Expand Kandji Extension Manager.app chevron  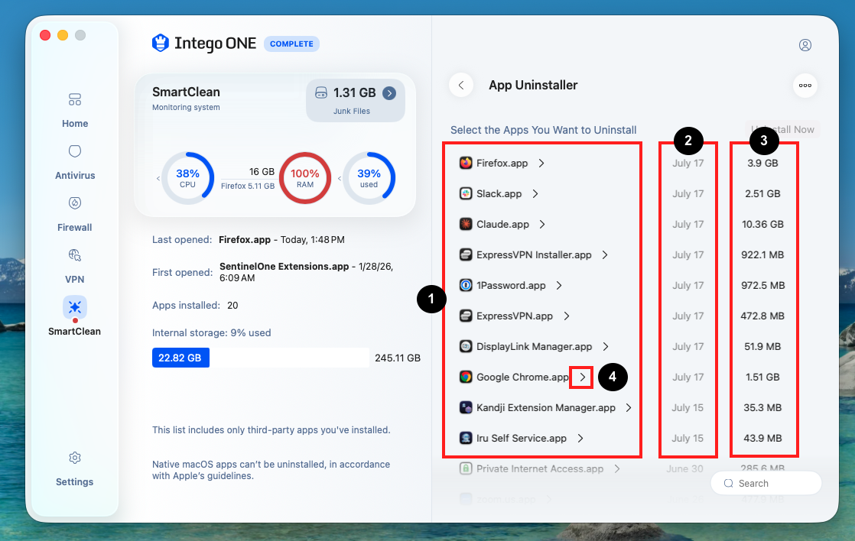[629, 407]
